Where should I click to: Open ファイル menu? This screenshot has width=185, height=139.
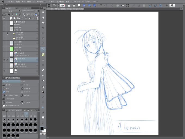tap(10, 2)
